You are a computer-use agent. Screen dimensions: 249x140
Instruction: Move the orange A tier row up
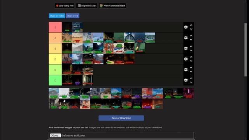tap(191, 36)
